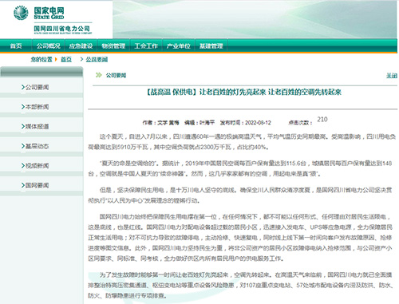This screenshot has height=304, width=399.
Task: Open the 公司概况 navigation tab
Action: (49, 46)
